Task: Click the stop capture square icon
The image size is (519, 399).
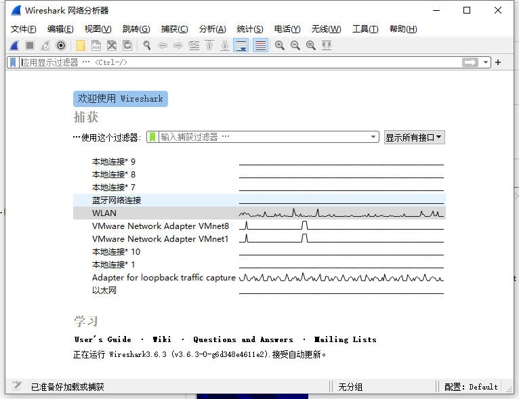Action: pyautogui.click(x=30, y=45)
